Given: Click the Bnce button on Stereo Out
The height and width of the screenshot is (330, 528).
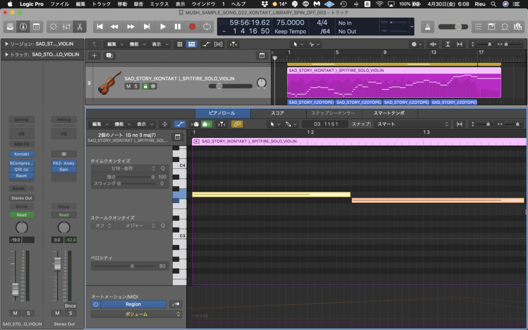Looking at the screenshot, I should (x=70, y=306).
